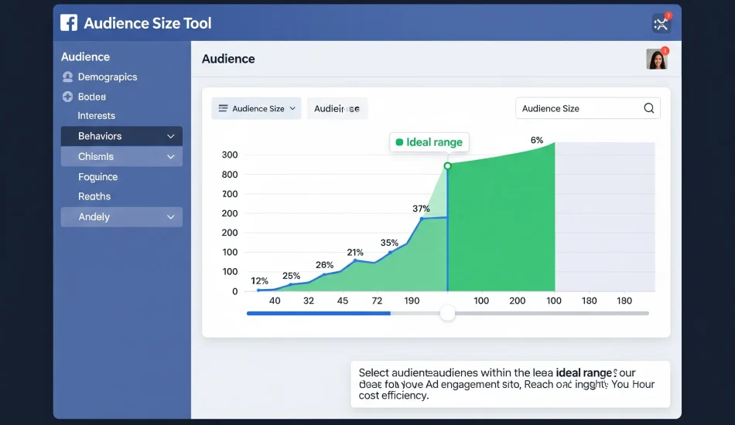Open the user profile avatar
This screenshot has height=425, width=735.
(x=656, y=59)
